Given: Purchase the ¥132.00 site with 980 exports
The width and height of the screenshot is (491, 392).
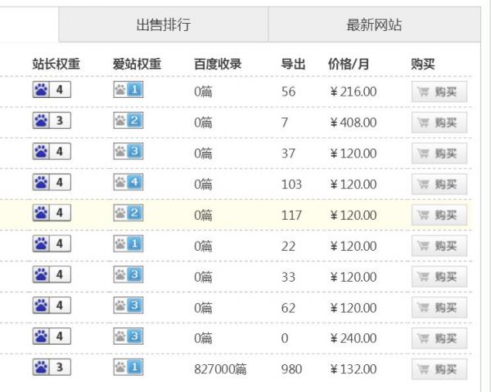Looking at the screenshot, I should click(x=439, y=369).
